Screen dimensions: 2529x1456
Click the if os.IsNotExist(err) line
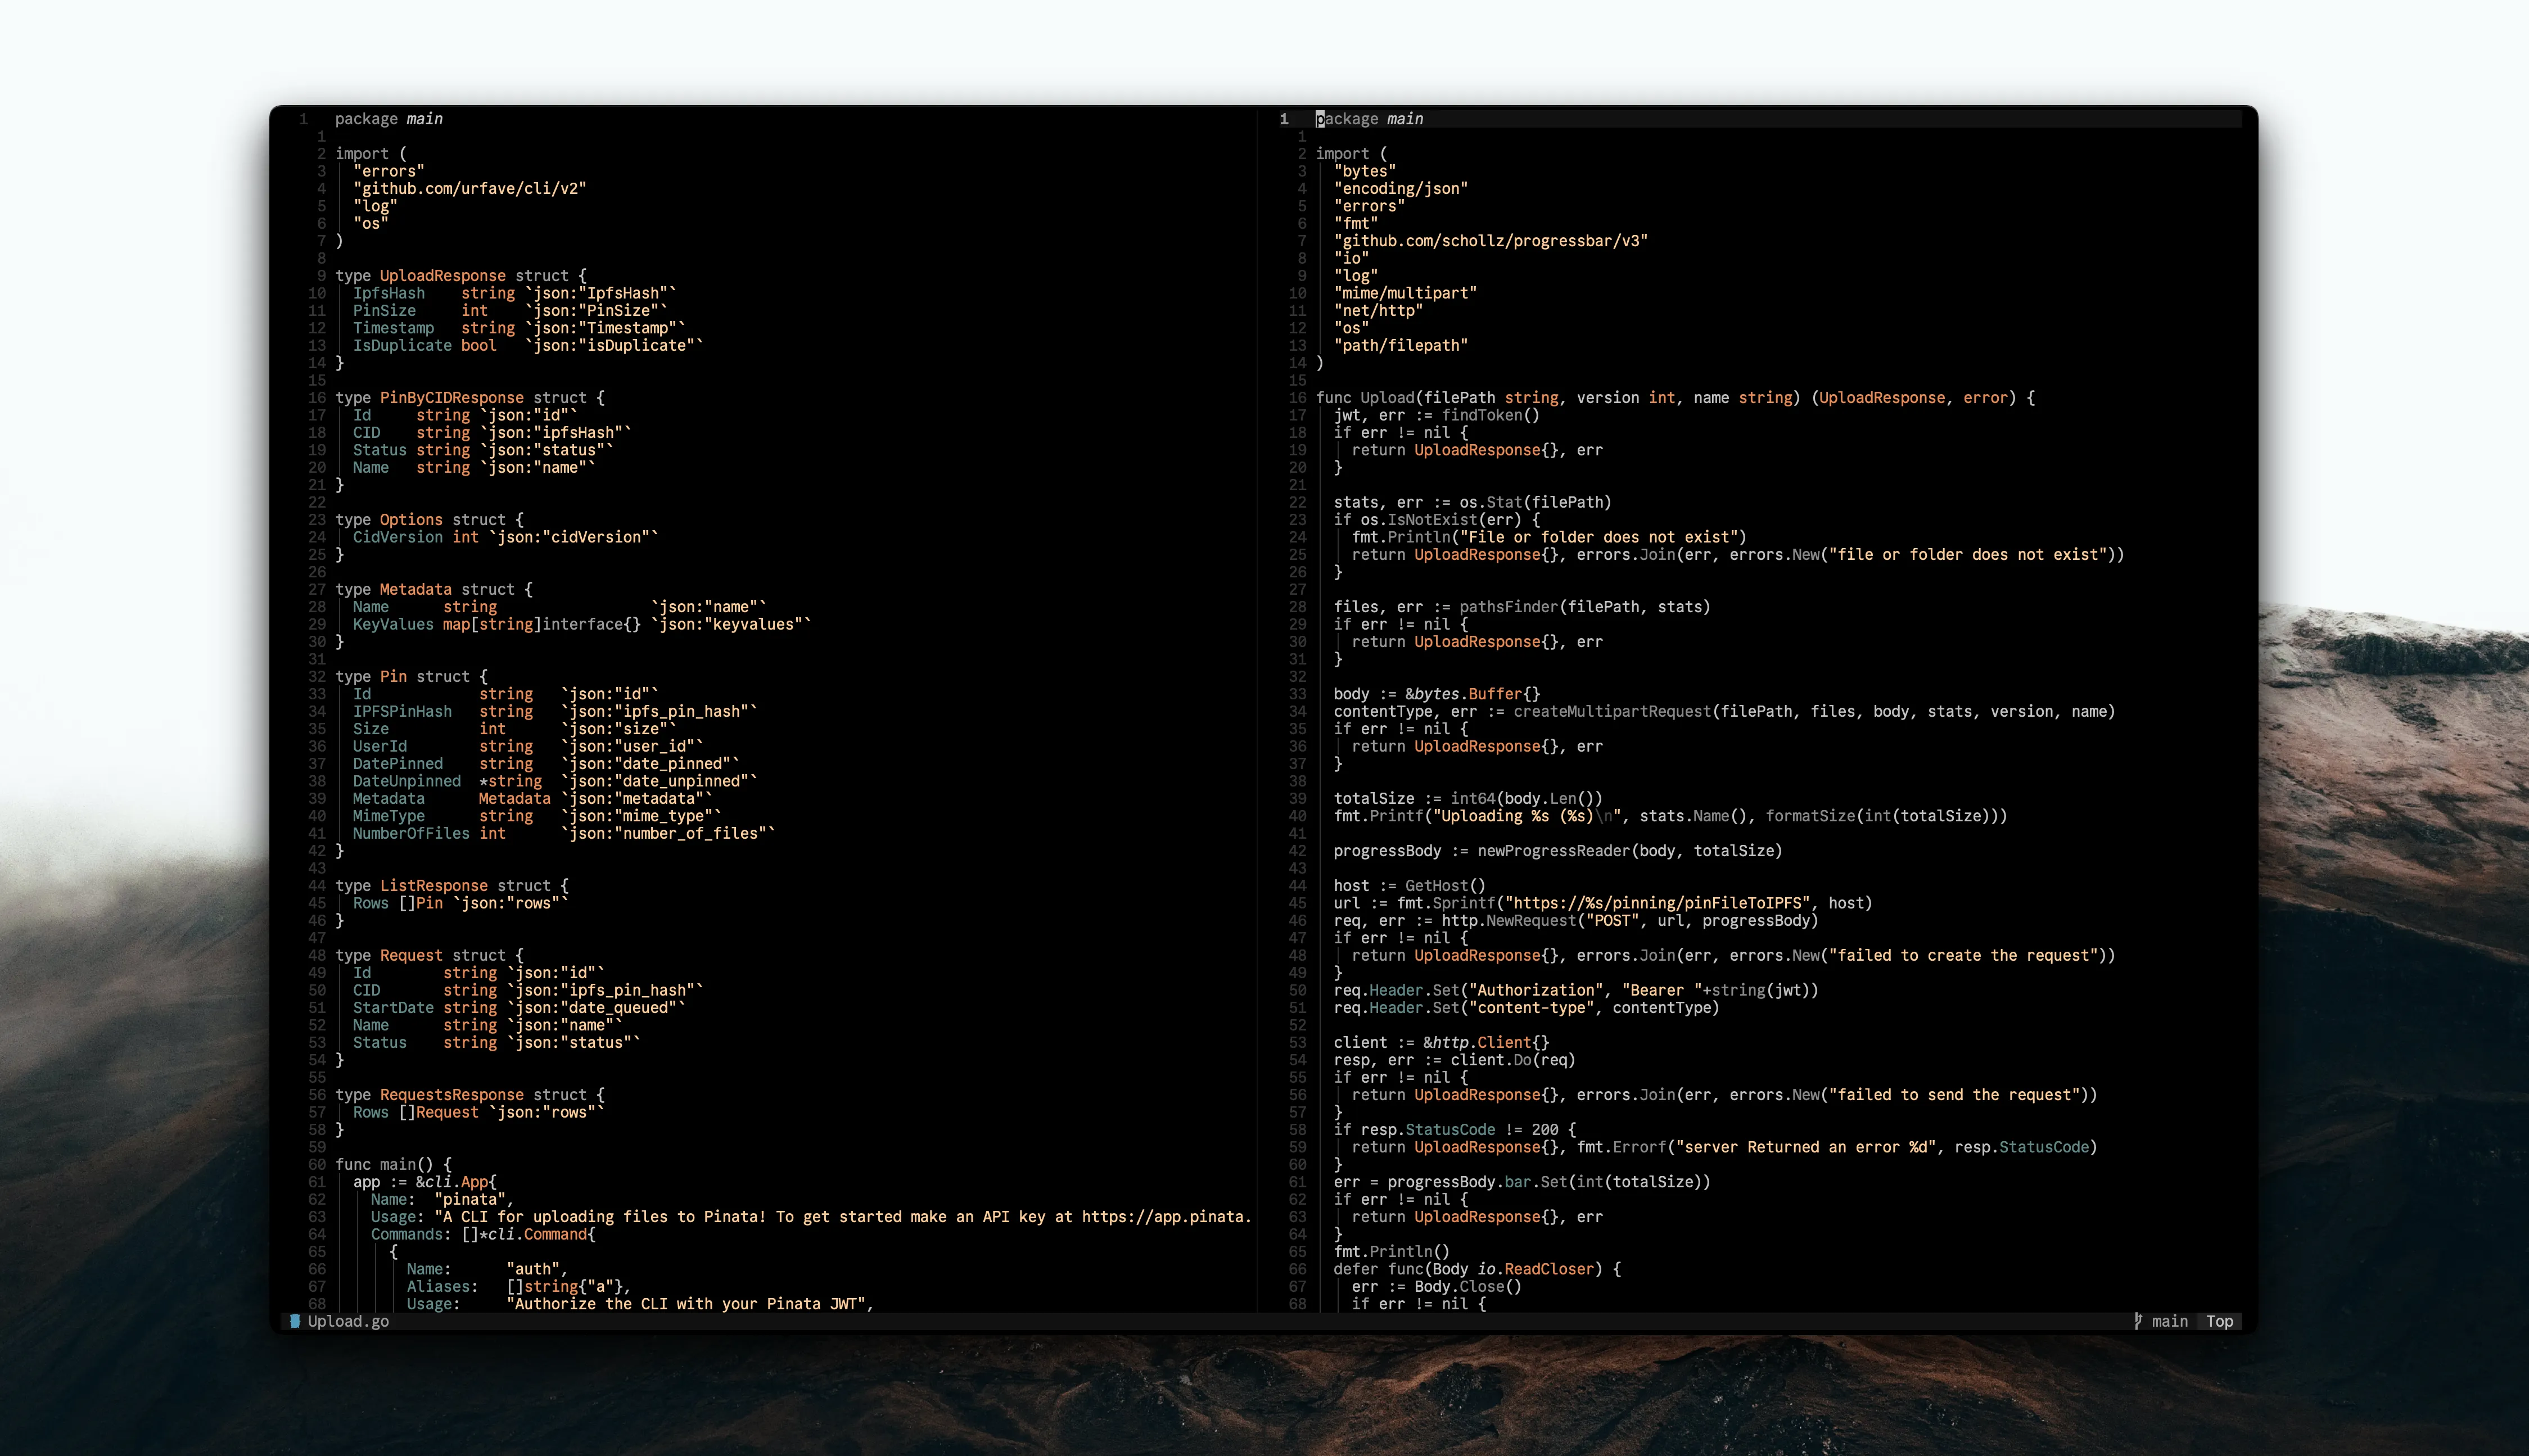tap(1436, 519)
